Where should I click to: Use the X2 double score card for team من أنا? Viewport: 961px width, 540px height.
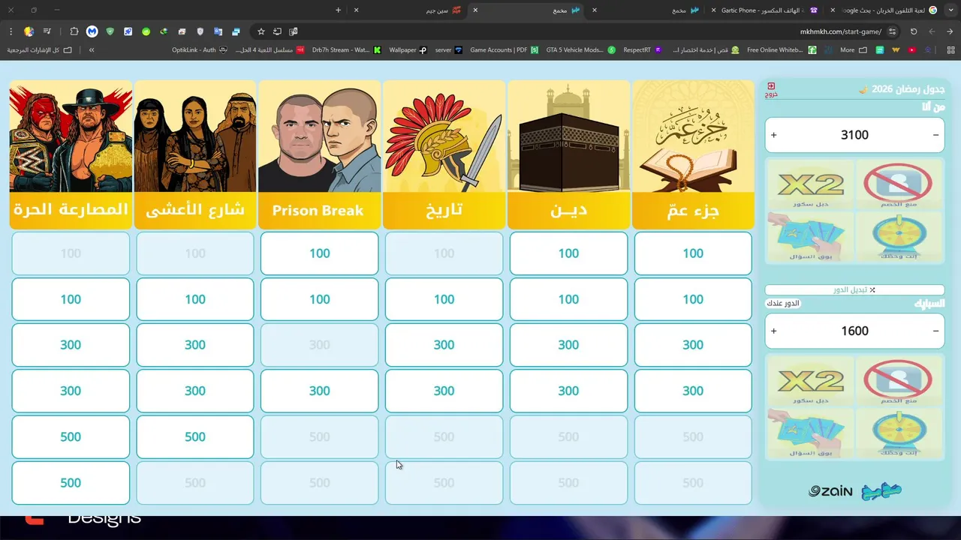[811, 184]
